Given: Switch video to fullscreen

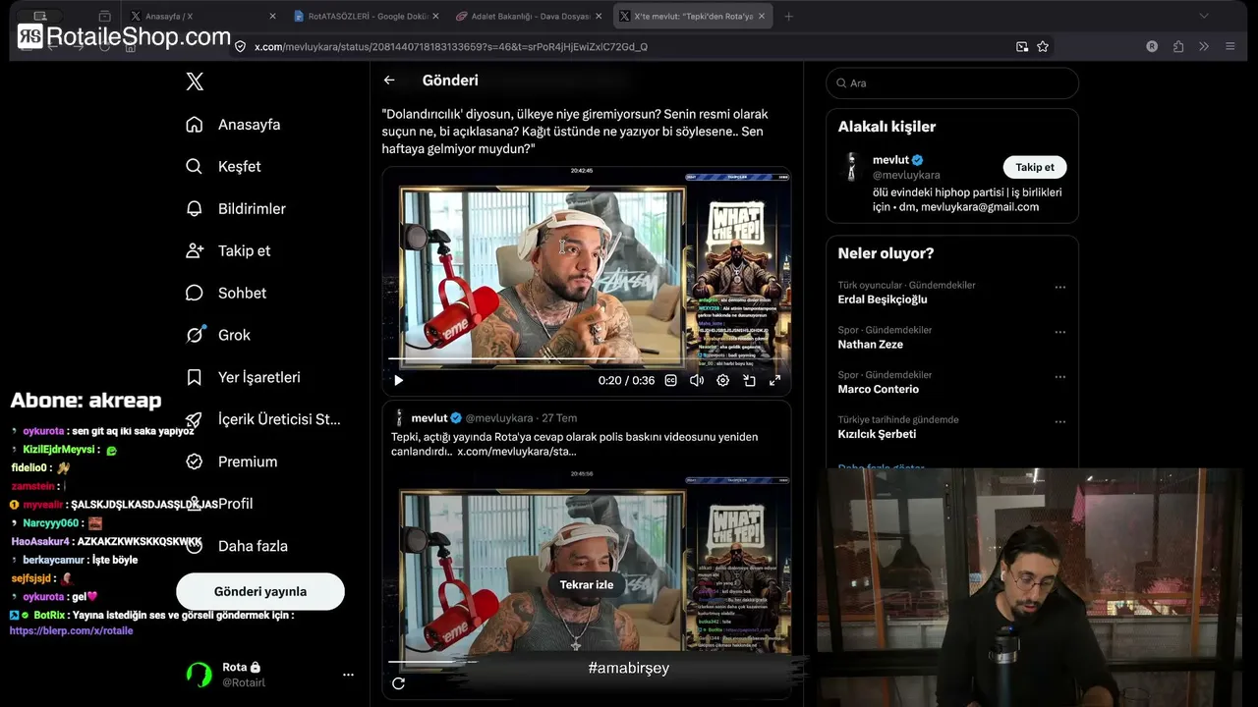Looking at the screenshot, I should (774, 381).
